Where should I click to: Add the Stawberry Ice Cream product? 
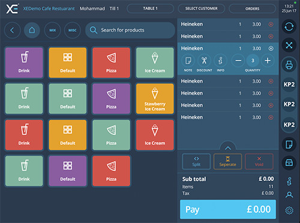coord(155,99)
